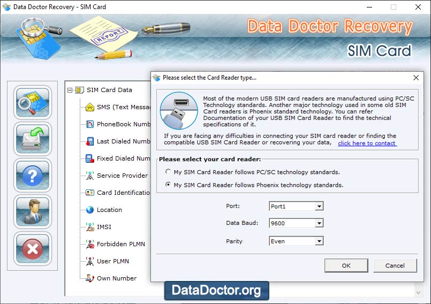Click the Fixed Dialed Number icon
Image resolution: width=431 pixels, height=304 pixels.
click(90, 158)
